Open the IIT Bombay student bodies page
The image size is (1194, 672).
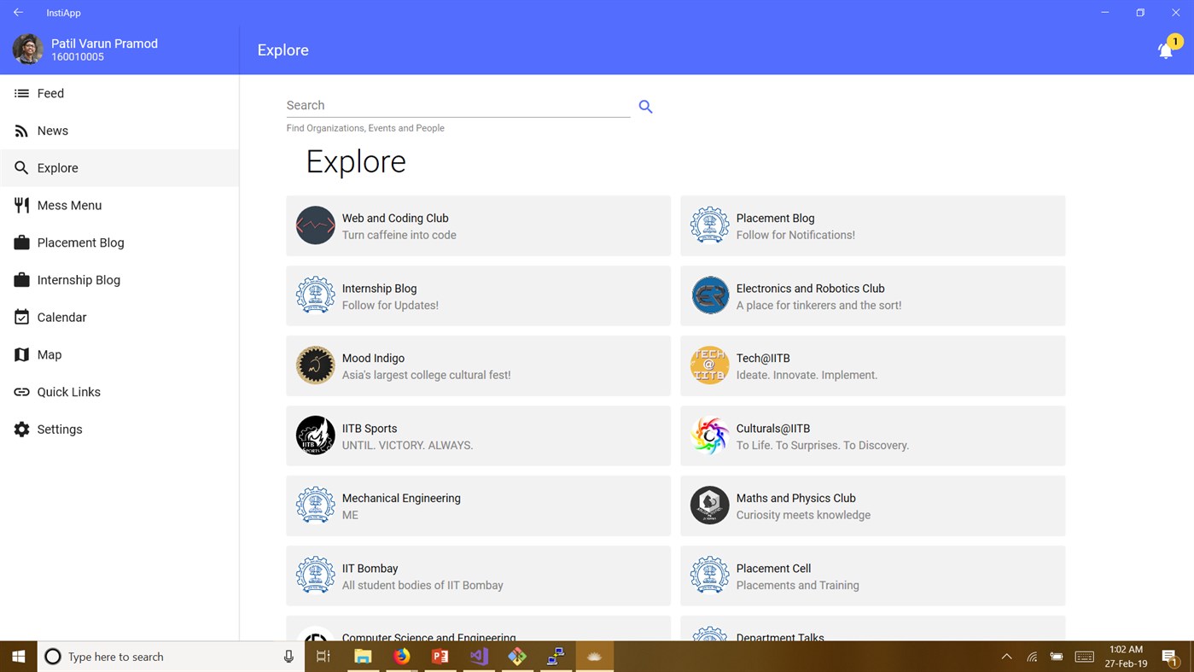(x=478, y=576)
